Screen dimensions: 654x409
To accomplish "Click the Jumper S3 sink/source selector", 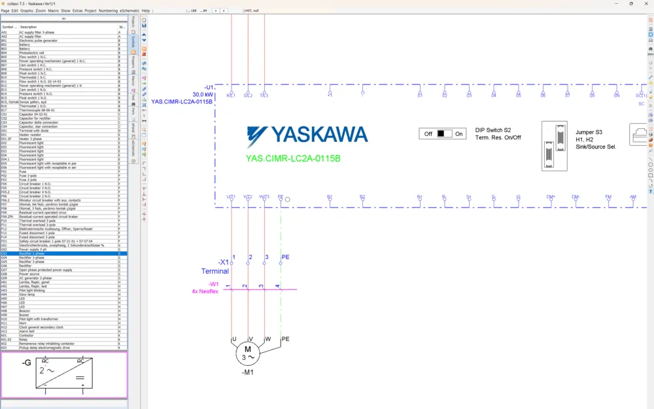I will click(x=555, y=146).
